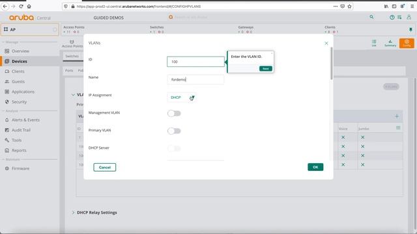Image resolution: width=417 pixels, height=234 pixels.
Task: Bookmark this page with star icon
Action: pos(349,6)
